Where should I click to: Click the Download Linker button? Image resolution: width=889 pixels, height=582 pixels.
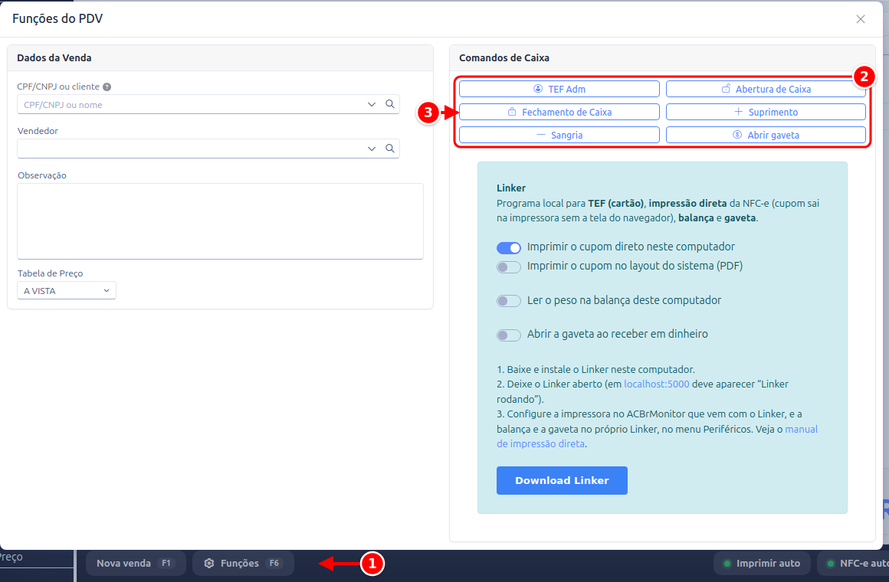562,481
